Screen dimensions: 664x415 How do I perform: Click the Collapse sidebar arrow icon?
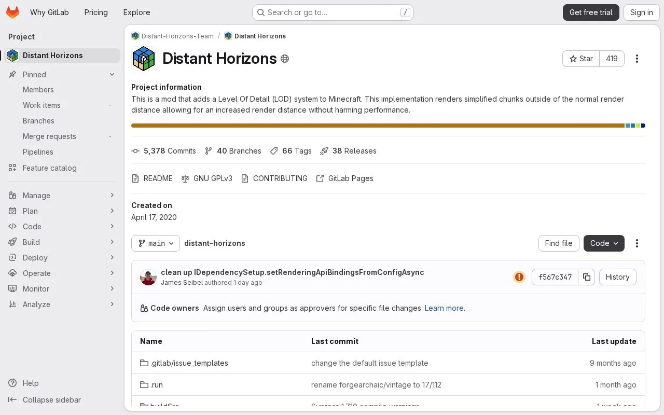tap(12, 400)
